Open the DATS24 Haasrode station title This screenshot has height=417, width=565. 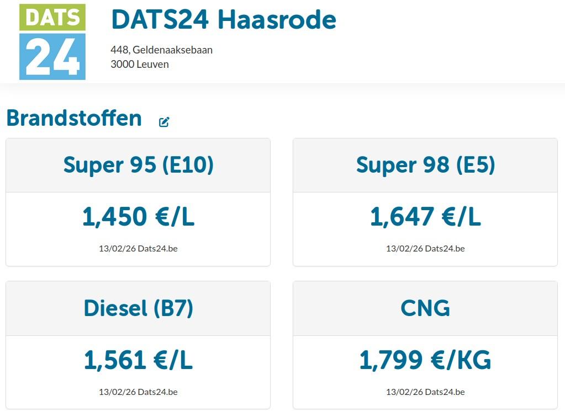[224, 19]
